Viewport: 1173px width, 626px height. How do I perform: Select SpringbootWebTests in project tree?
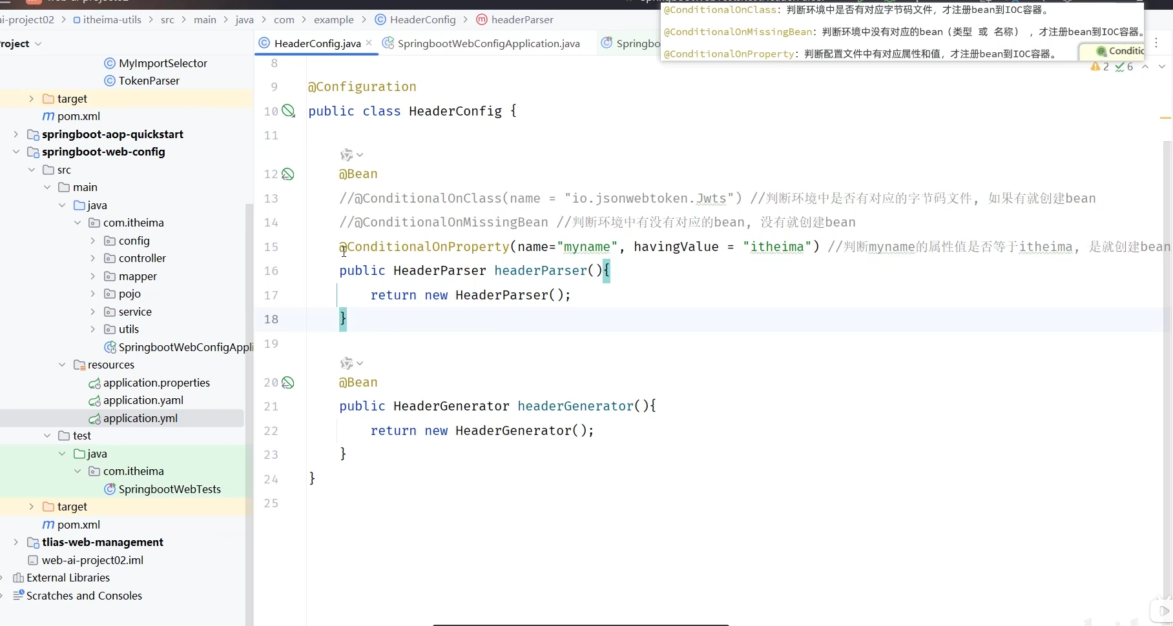pos(169,489)
